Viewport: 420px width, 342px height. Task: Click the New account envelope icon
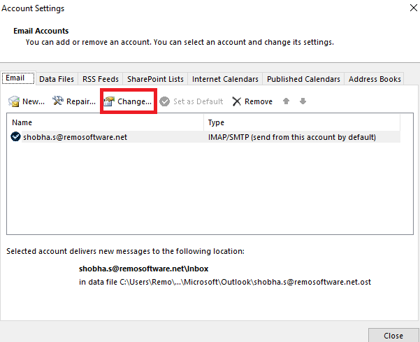(14, 101)
